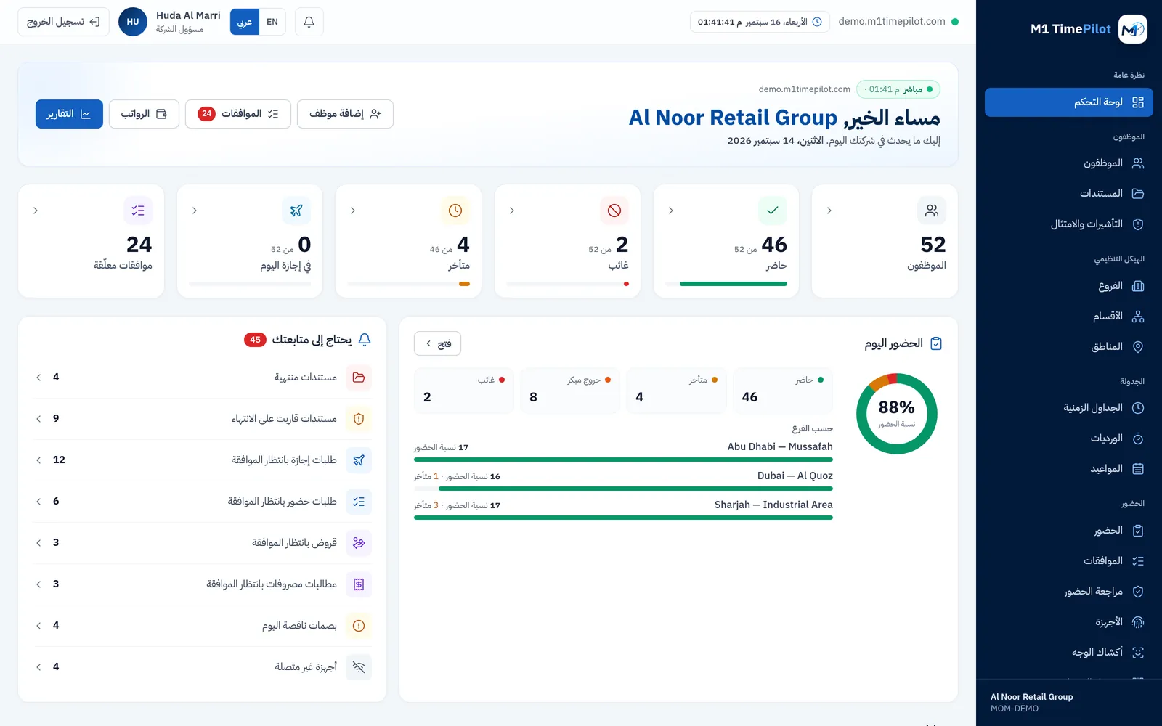The height and width of the screenshot is (726, 1162).
Task: Open الورديات shifts in sidebar
Action: 1069,439
